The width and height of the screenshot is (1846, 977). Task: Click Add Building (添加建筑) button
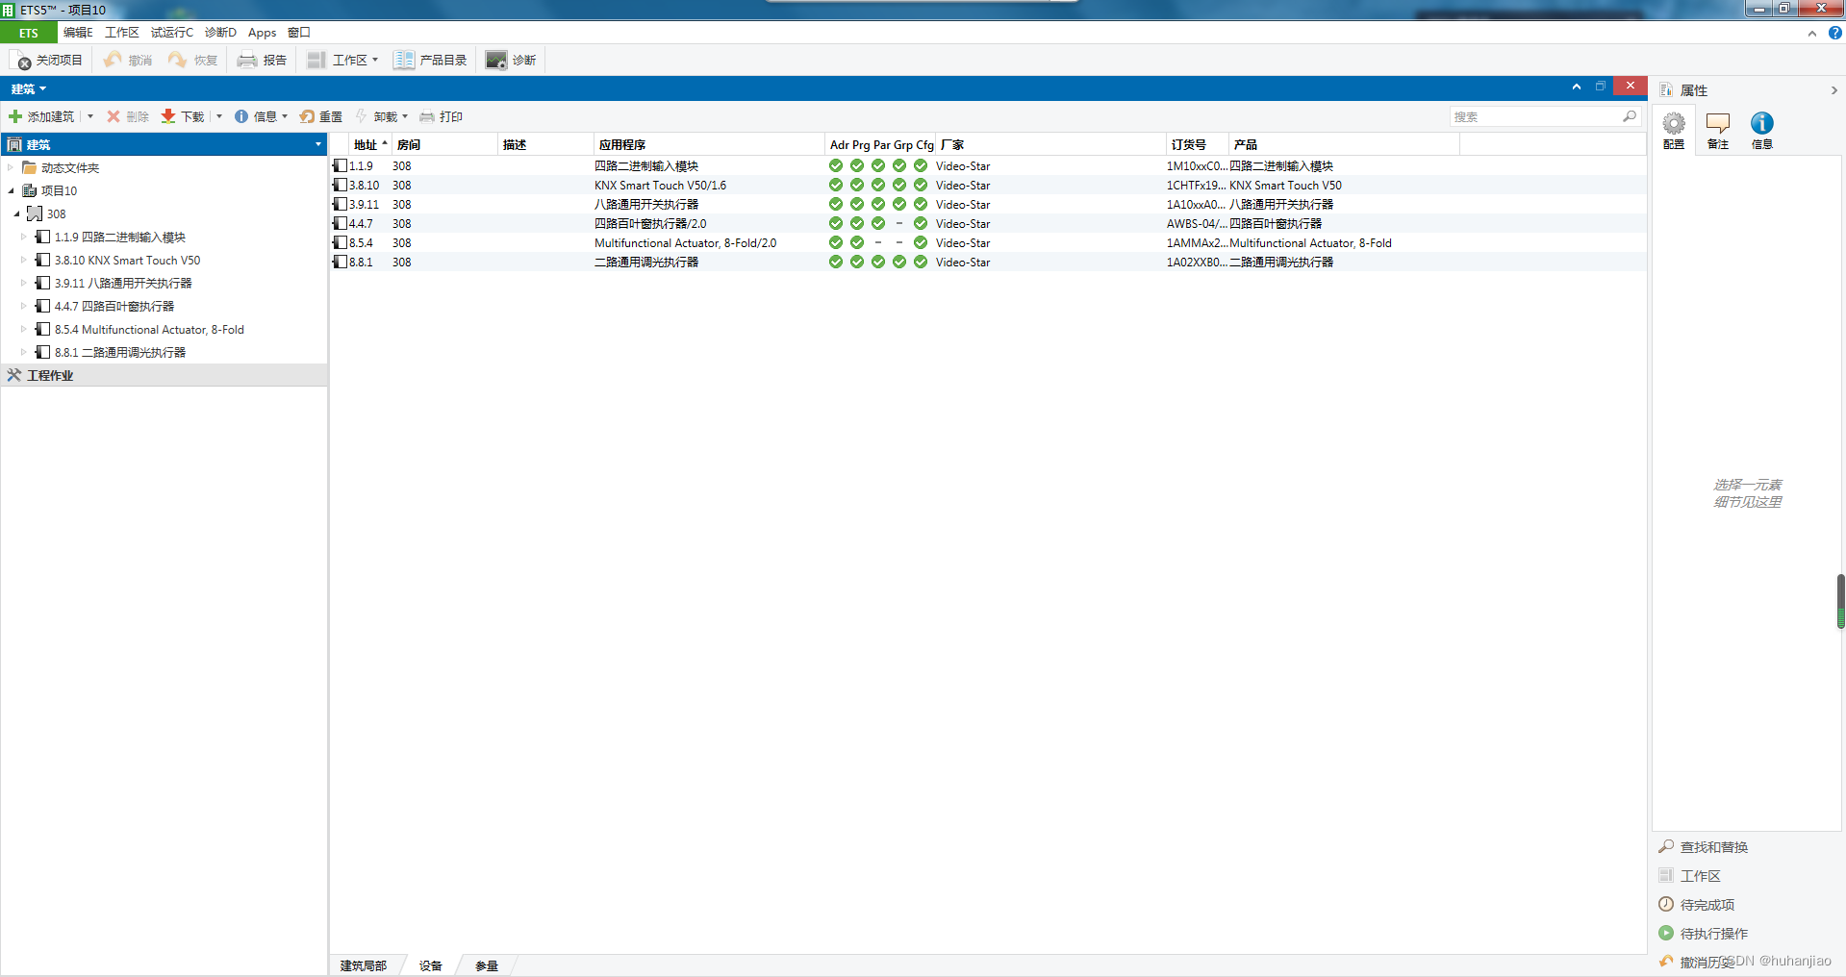(41, 116)
